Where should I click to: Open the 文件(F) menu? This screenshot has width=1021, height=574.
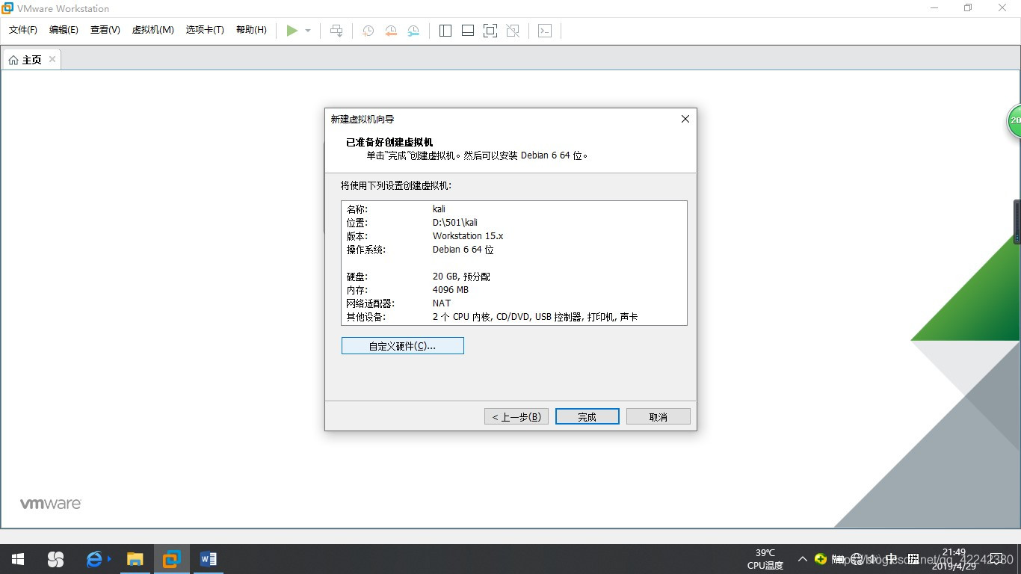click(x=23, y=30)
